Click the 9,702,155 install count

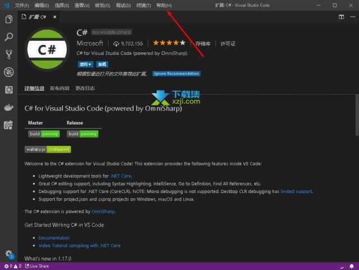pos(132,44)
